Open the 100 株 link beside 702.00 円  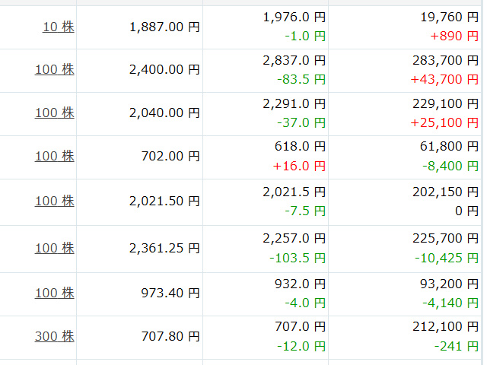(55, 156)
